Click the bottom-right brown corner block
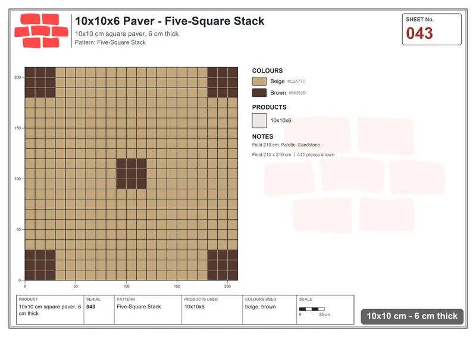Screen dimensions: 476x337 [223, 265]
